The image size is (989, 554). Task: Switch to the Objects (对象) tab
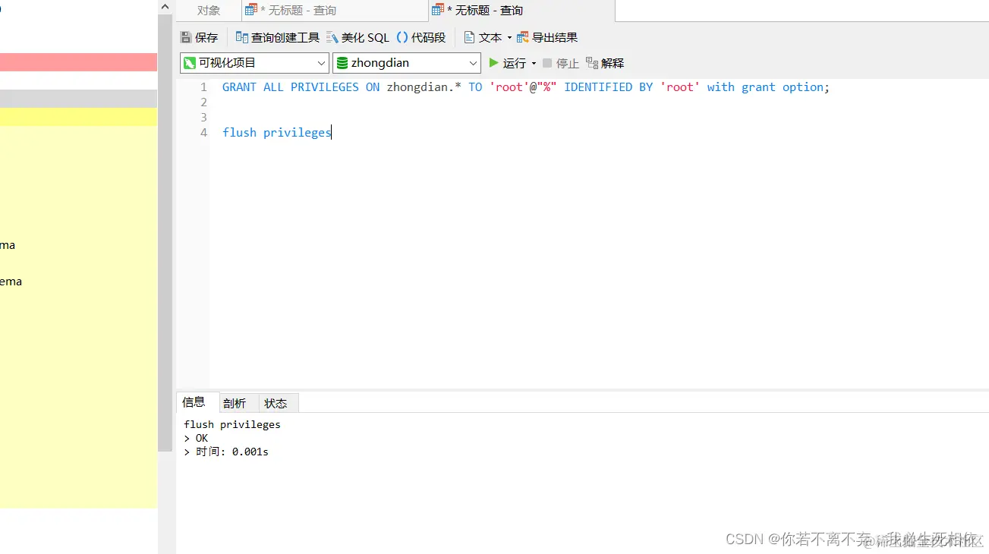(x=209, y=11)
